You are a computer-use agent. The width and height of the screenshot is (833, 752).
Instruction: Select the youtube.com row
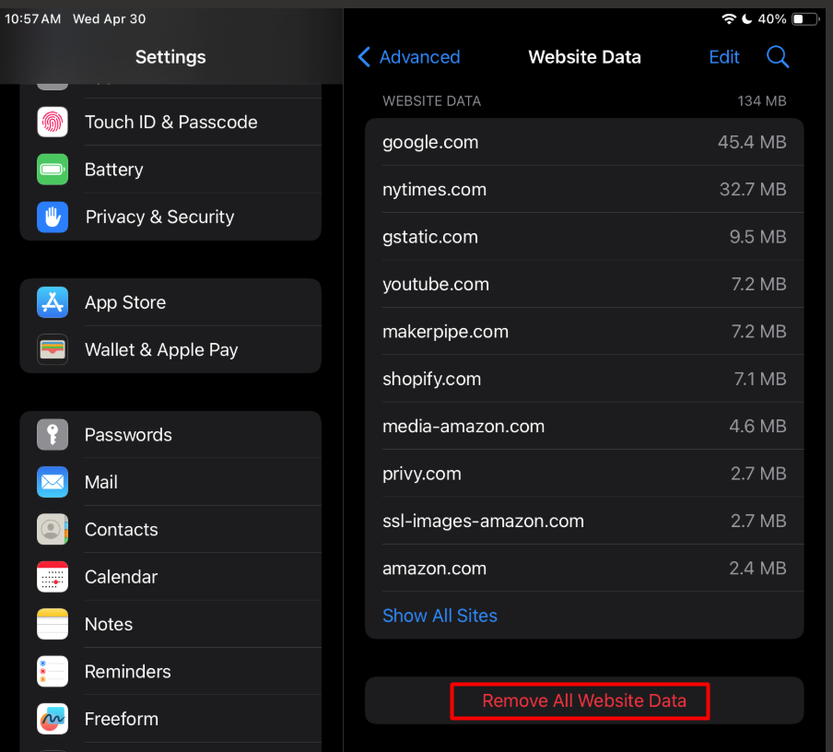click(x=584, y=284)
